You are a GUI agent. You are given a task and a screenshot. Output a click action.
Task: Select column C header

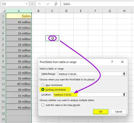click(52, 11)
